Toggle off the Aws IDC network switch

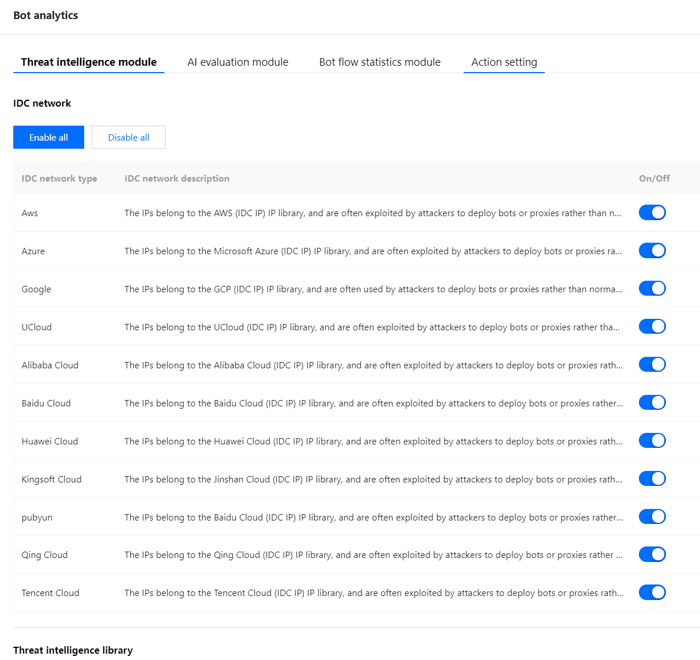[x=652, y=213]
